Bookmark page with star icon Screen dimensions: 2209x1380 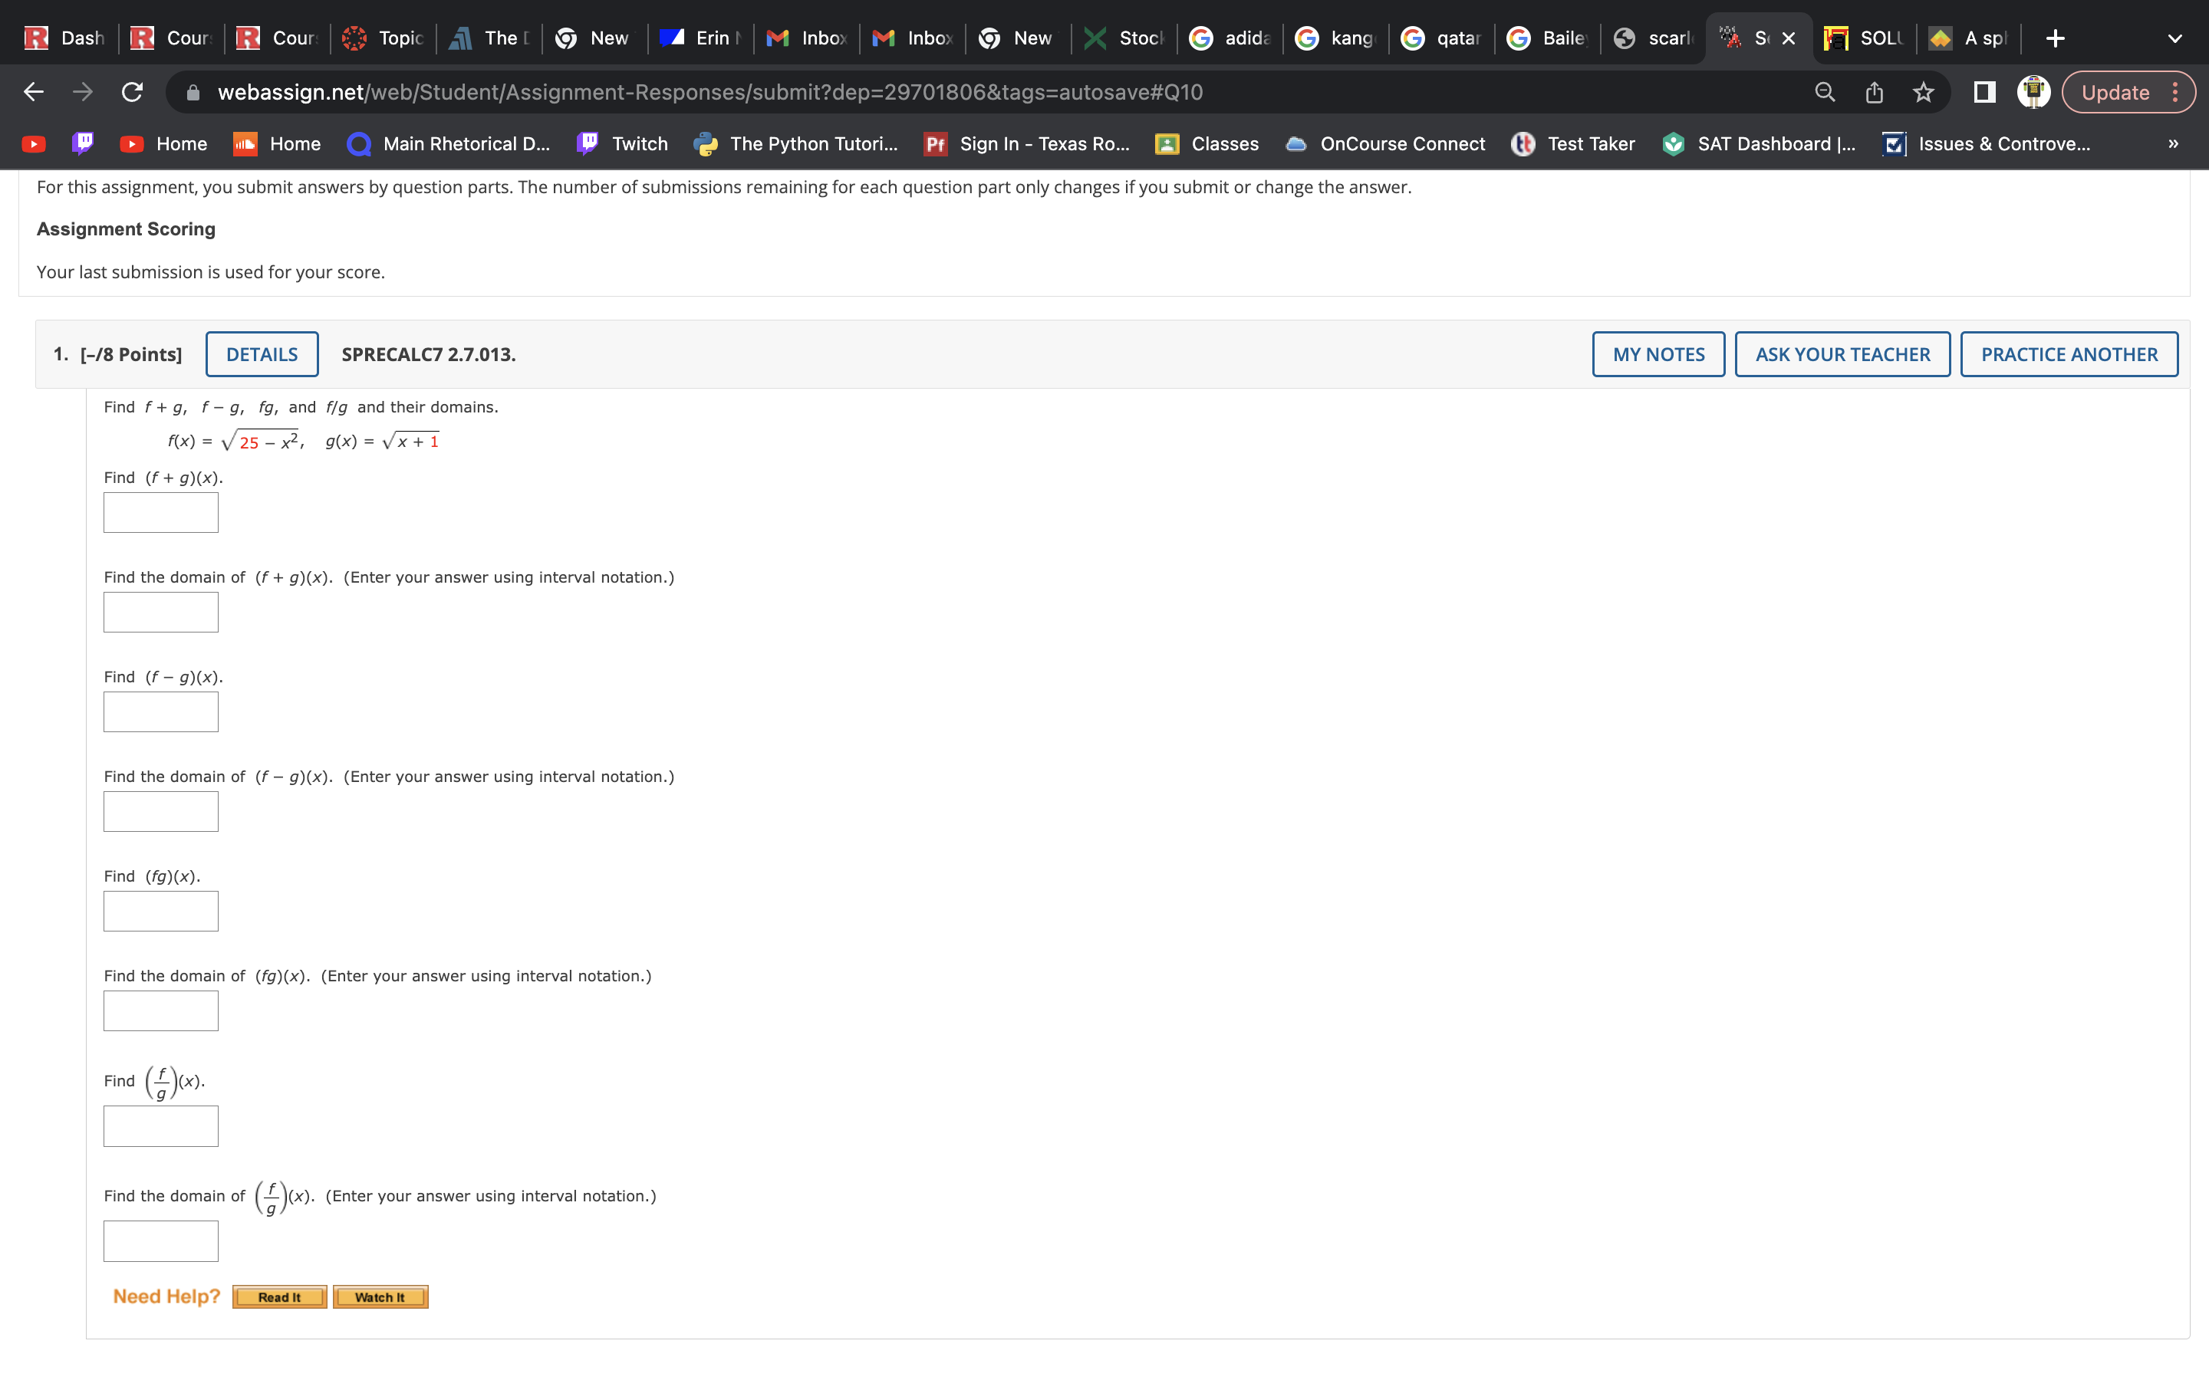(1924, 92)
